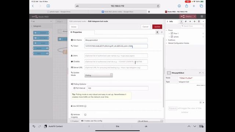
Task: Open the On all flows scope dropdown
Action: tap(150, 121)
